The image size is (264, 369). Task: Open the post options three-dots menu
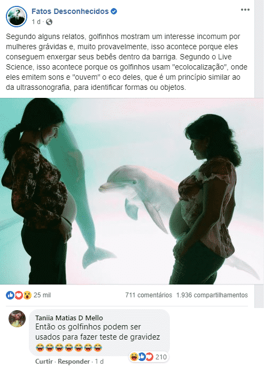(245, 10)
